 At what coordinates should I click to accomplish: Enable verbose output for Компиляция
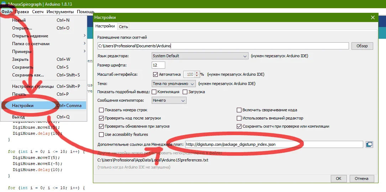(x=154, y=92)
